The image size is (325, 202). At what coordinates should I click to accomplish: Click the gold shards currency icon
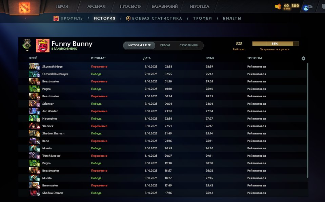coord(278,6)
